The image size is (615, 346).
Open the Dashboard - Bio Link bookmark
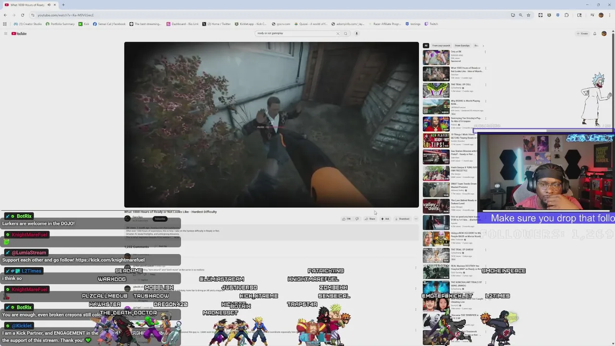(183, 24)
